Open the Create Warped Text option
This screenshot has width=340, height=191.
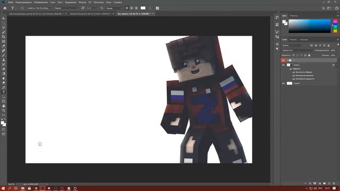tap(150, 8)
